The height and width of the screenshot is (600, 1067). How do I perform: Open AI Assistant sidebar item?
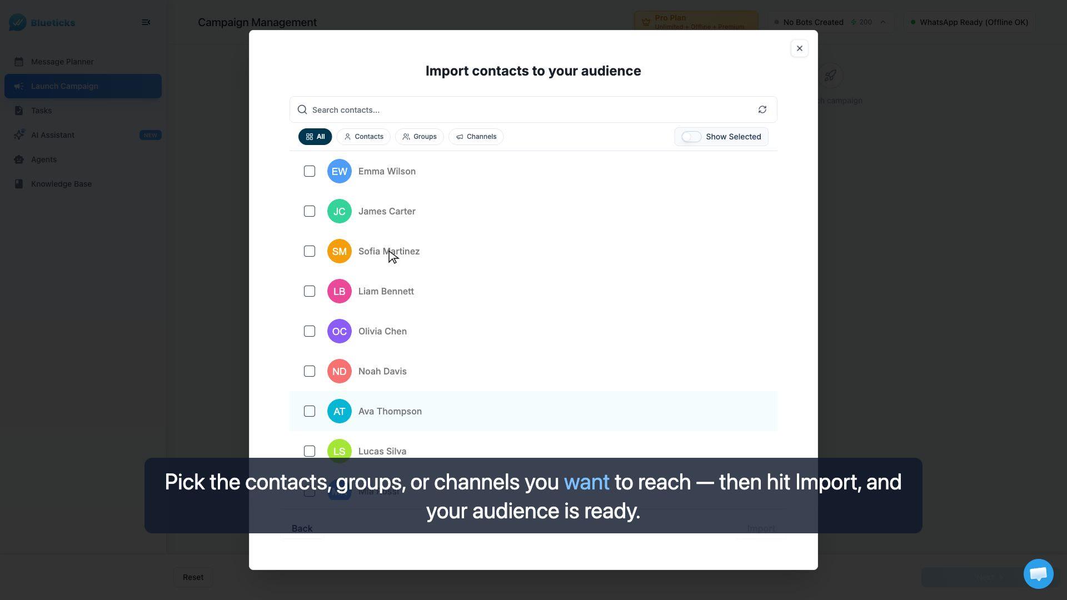[x=83, y=135]
